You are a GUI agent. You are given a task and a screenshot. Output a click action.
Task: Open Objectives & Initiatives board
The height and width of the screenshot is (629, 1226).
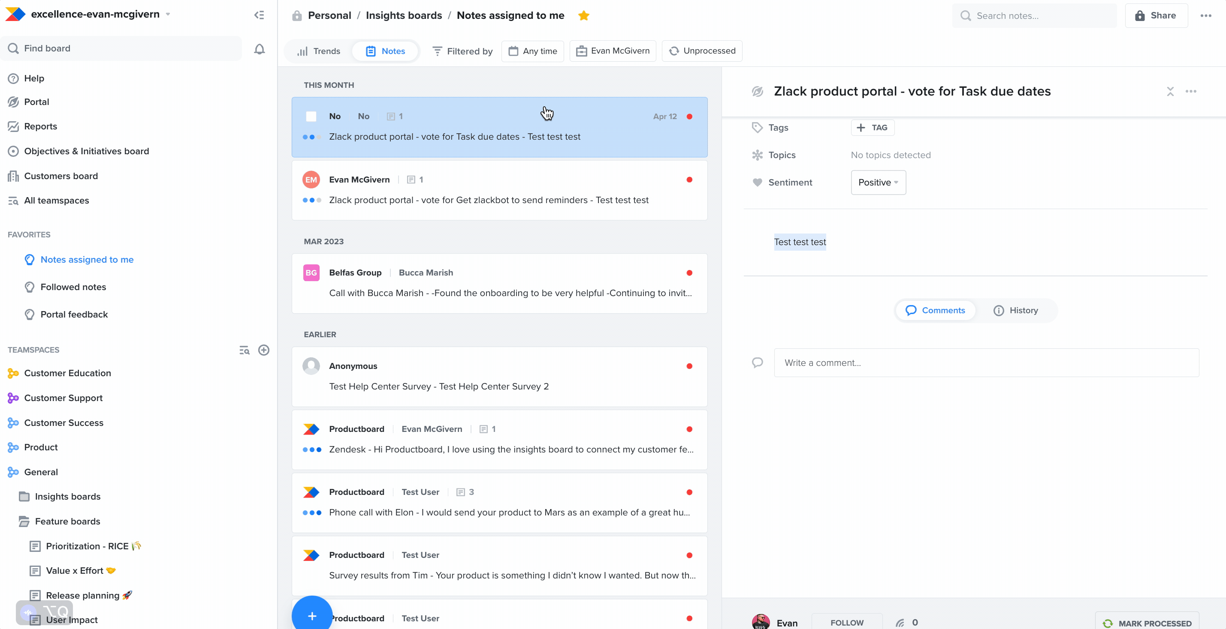coord(87,151)
